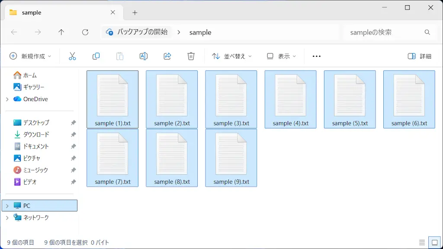The image size is (443, 249).
Task: Open the three-dot more options menu
Action: (x=316, y=56)
